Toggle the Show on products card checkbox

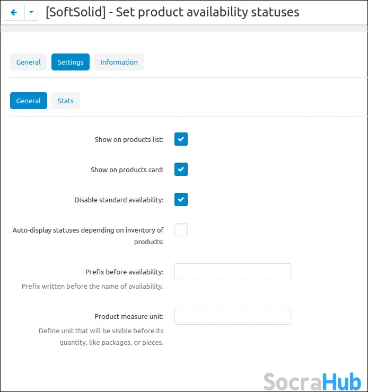coord(181,170)
